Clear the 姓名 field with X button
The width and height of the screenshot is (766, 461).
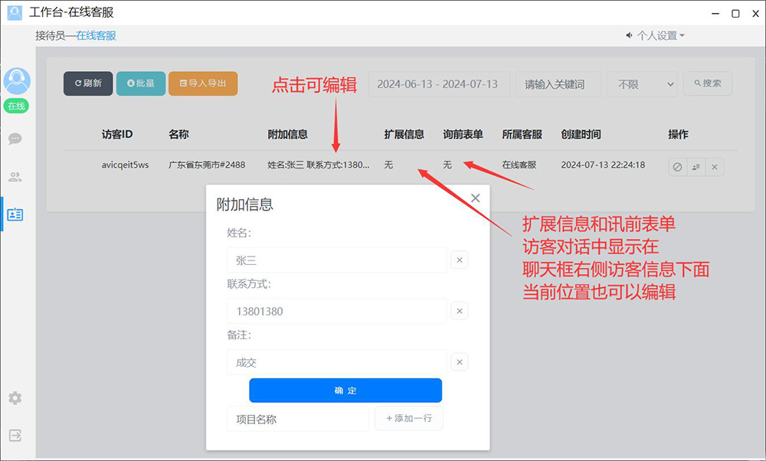[x=460, y=260]
